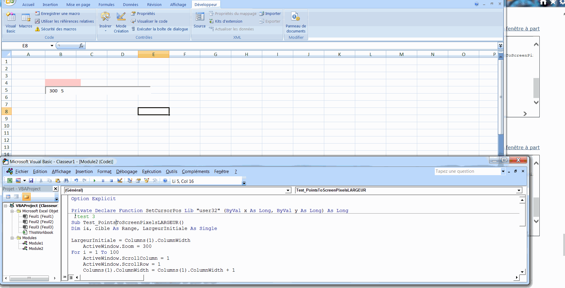Click Sécurité des macros

click(x=56, y=29)
